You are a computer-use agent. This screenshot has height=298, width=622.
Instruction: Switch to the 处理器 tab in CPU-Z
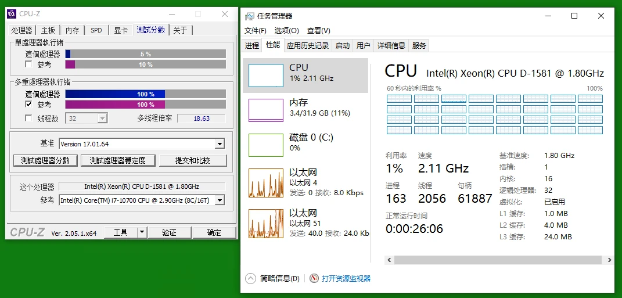(x=22, y=30)
